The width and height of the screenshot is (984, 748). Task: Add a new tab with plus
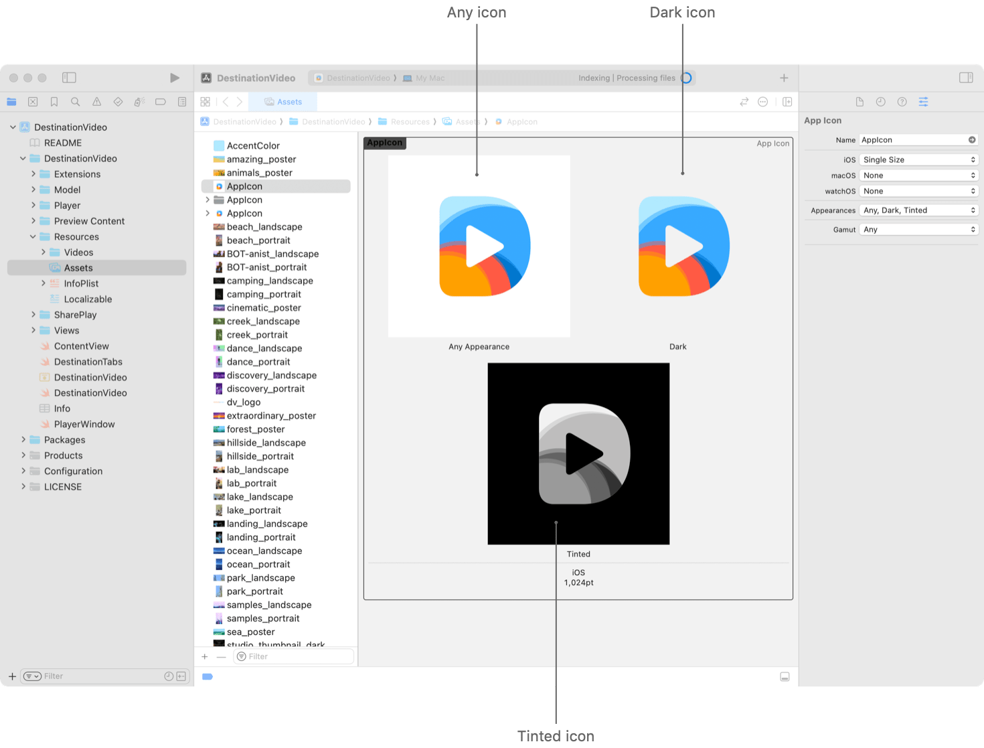pyautogui.click(x=784, y=78)
